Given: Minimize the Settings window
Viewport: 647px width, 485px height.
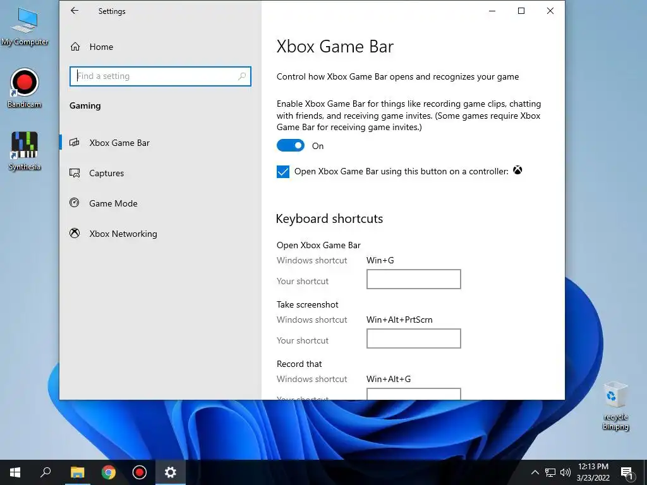Looking at the screenshot, I should (492, 11).
